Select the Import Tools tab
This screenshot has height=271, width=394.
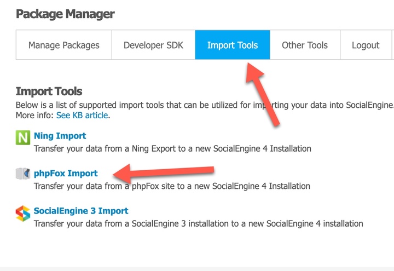point(233,45)
